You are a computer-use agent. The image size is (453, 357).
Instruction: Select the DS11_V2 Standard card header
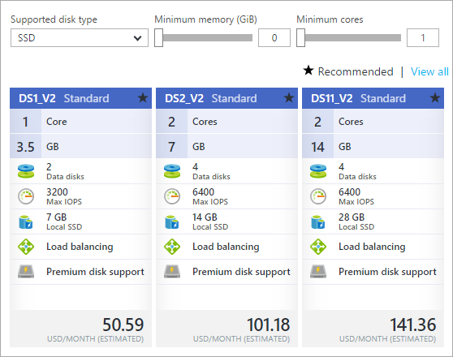[373, 98]
